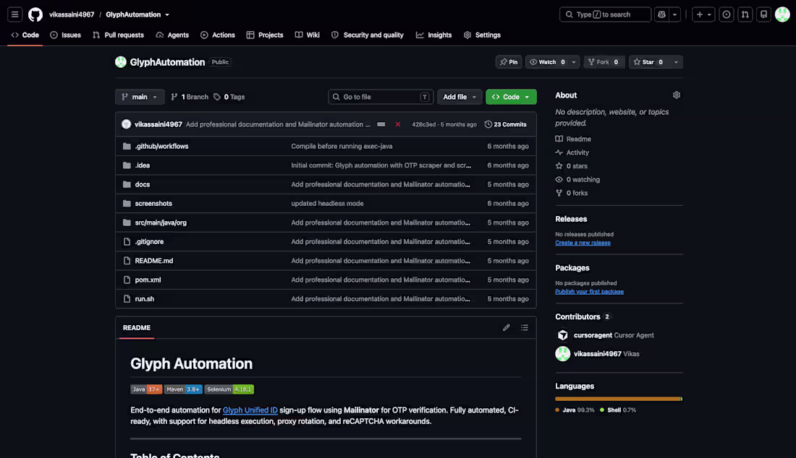The width and height of the screenshot is (796, 458).
Task: Click the Java language bar segment
Action: [618, 399]
